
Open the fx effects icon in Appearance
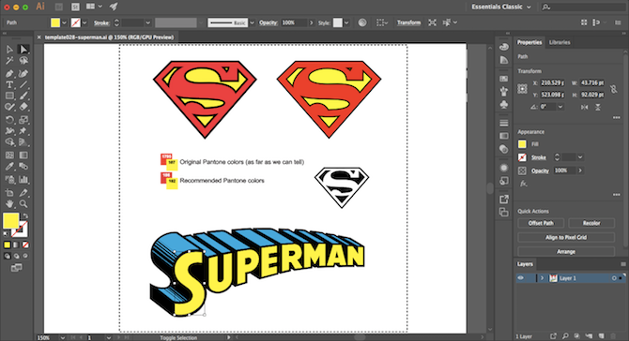523,184
